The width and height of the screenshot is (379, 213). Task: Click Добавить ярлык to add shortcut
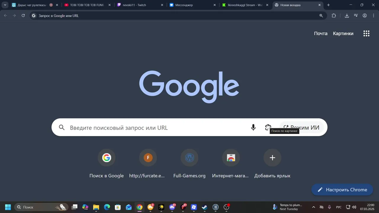[x=272, y=164]
